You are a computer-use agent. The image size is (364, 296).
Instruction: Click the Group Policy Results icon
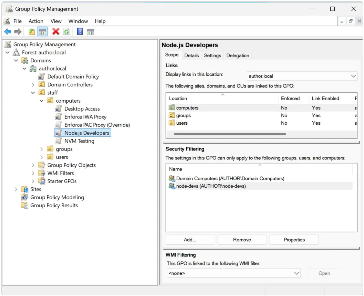pyautogui.click(x=25, y=205)
